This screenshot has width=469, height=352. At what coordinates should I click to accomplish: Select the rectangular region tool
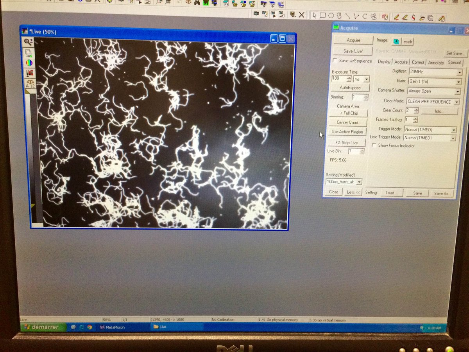click(x=322, y=16)
